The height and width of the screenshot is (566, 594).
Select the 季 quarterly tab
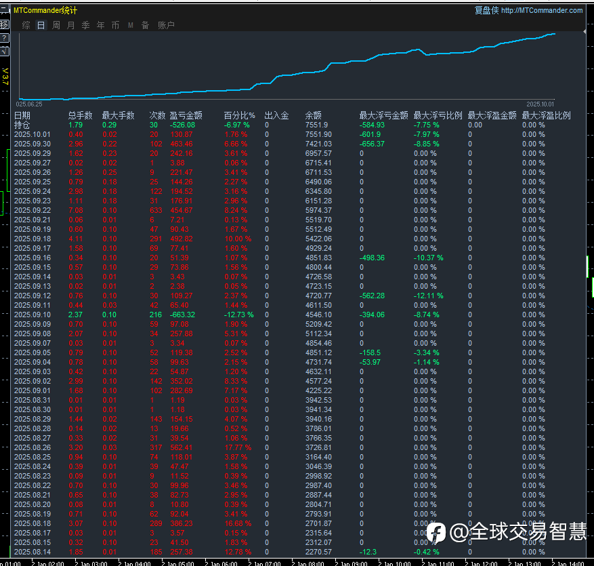point(85,25)
